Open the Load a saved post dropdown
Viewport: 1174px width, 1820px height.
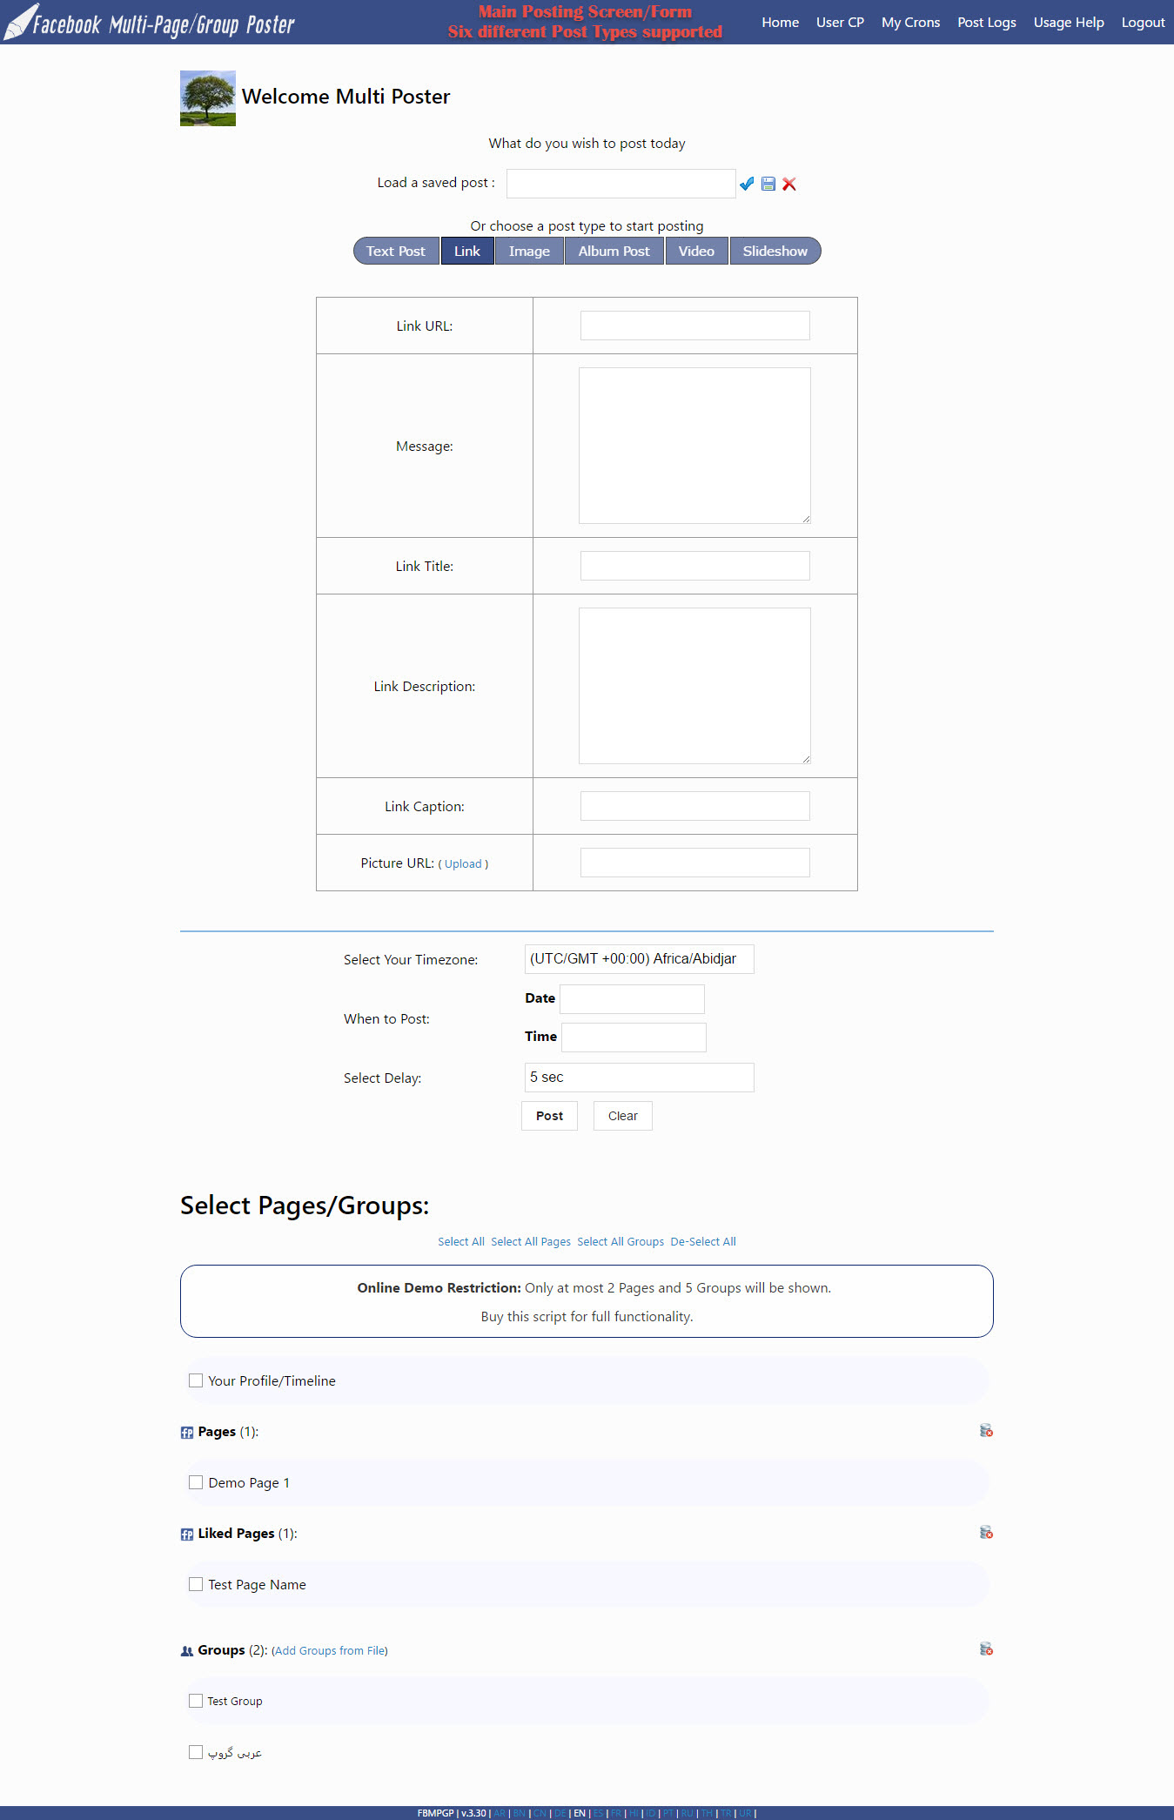coord(621,184)
